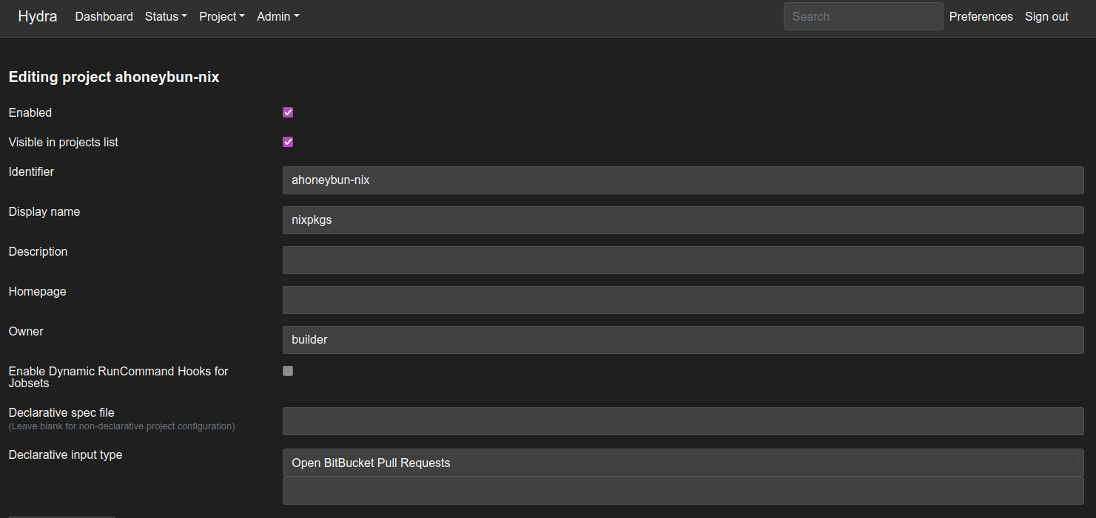Viewport: 1096px width, 518px height.
Task: Select the Homepage input field
Action: coord(683,300)
